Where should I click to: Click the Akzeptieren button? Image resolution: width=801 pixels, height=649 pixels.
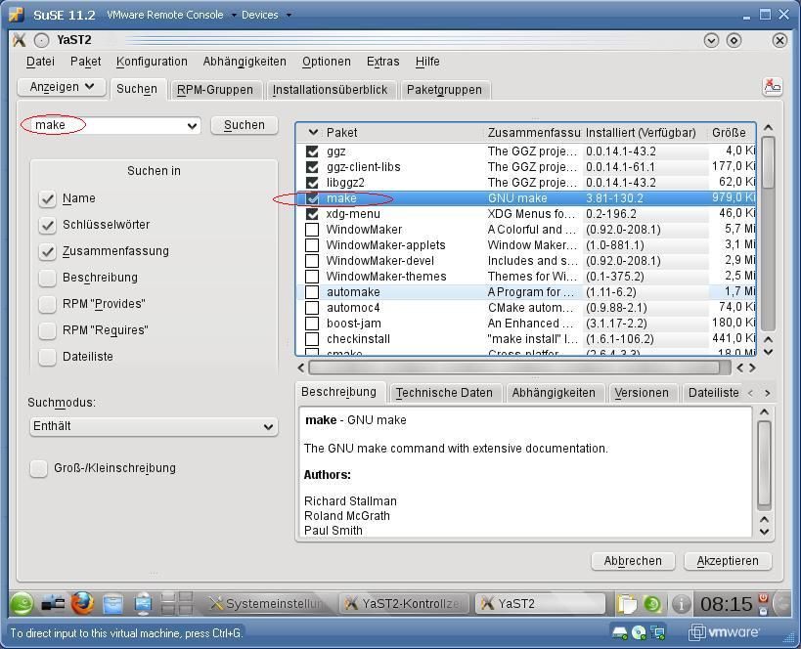(x=728, y=561)
